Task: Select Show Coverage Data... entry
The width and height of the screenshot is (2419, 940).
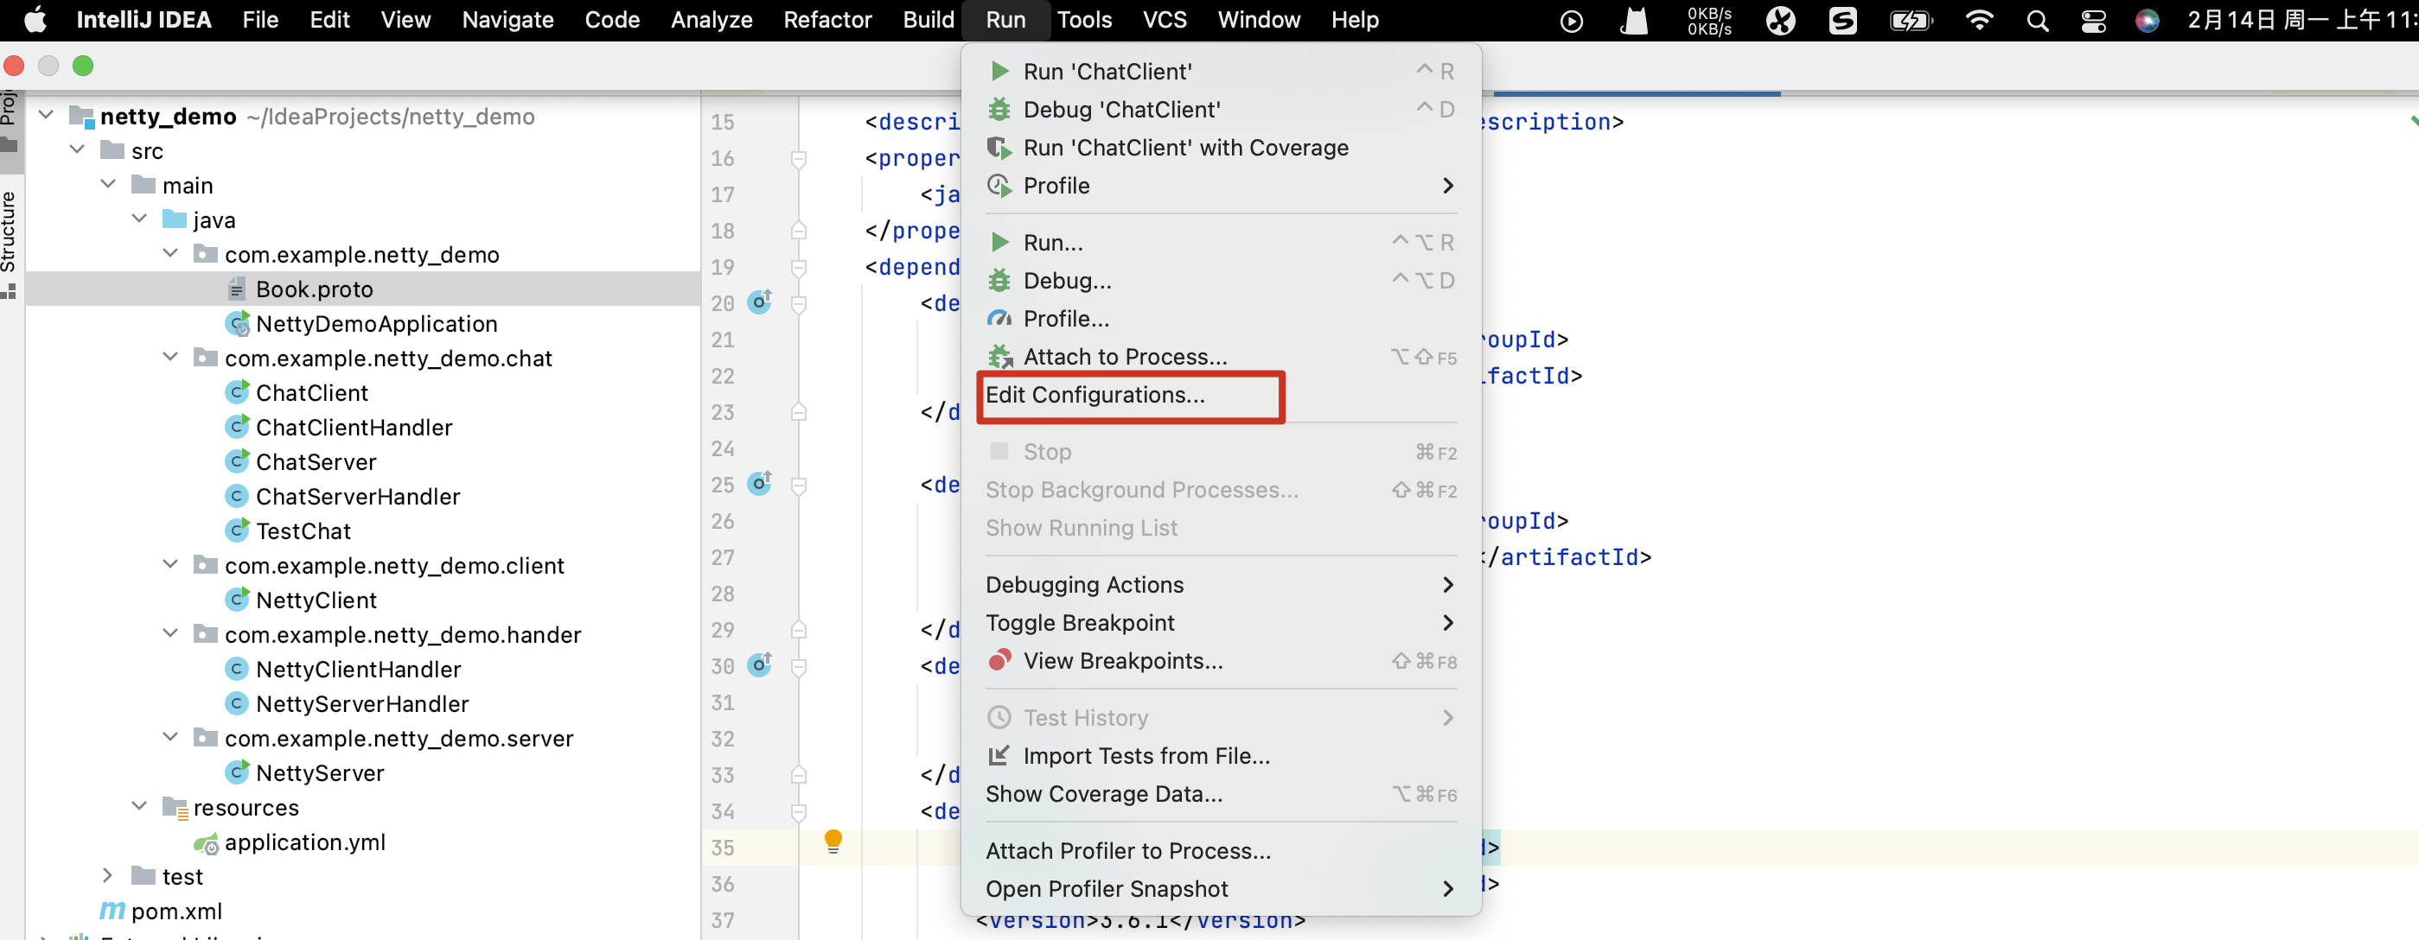Action: (x=1103, y=794)
